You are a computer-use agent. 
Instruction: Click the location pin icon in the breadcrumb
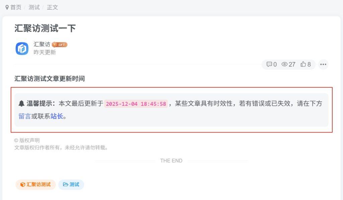(x=8, y=7)
